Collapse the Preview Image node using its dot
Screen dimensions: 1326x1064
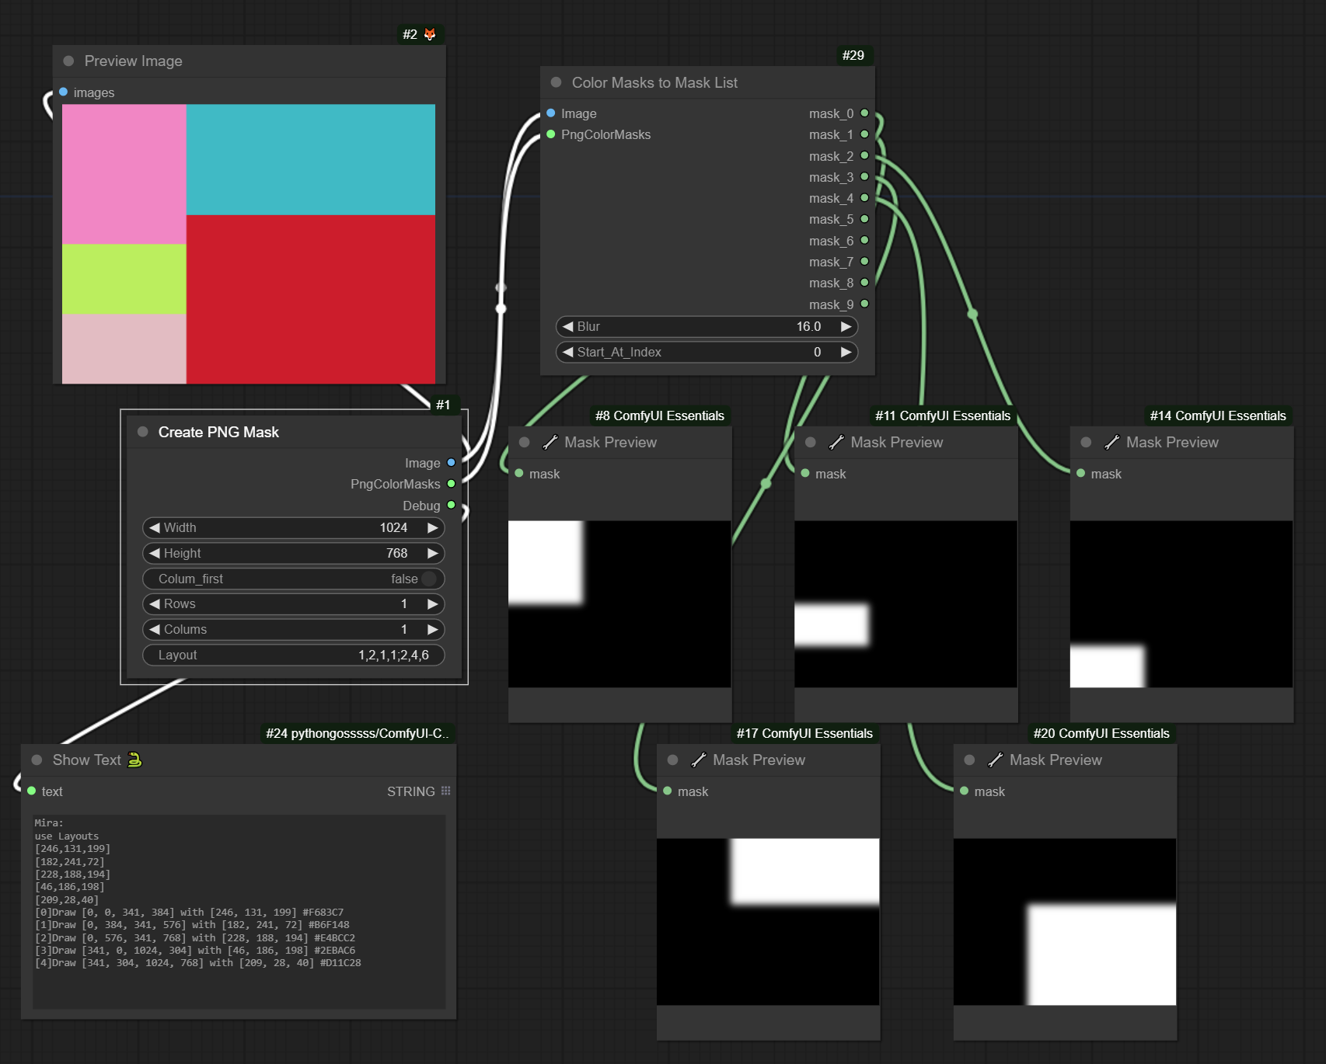pos(68,61)
